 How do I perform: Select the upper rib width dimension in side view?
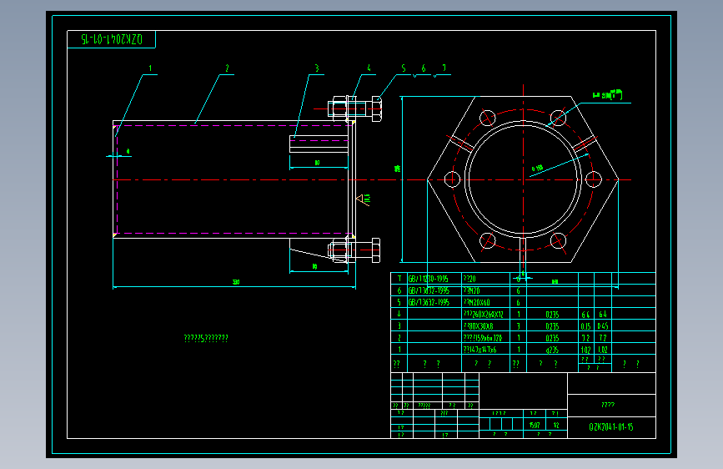[x=317, y=163]
